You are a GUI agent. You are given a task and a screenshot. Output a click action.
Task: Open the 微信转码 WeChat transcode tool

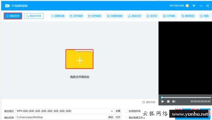point(188,16)
